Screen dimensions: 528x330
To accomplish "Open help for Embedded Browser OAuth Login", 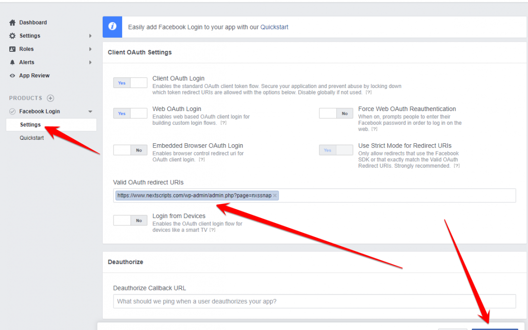I will [x=202, y=159].
